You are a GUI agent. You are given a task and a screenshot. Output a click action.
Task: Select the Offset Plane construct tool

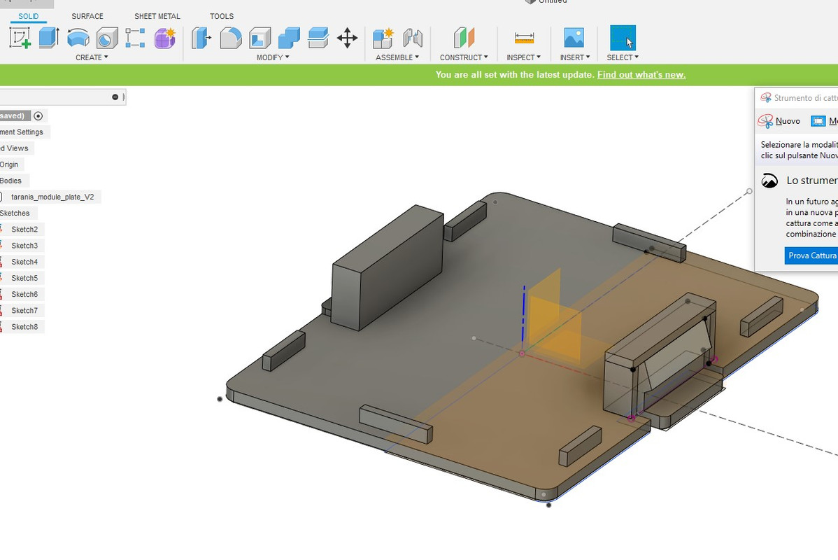(464, 38)
